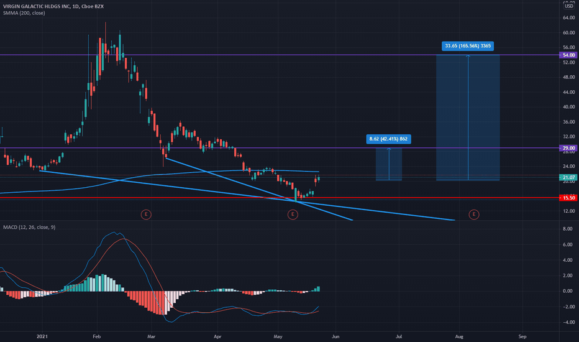The width and height of the screenshot is (579, 342).
Task: Click the Apr label on the time axis
Action: click(x=217, y=336)
